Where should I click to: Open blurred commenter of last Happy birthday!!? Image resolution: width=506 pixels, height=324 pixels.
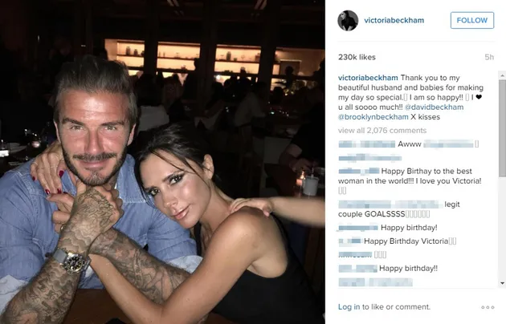click(x=357, y=269)
